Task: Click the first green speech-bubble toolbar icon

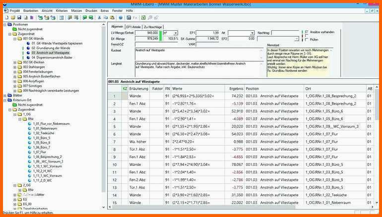Action: 84,17
